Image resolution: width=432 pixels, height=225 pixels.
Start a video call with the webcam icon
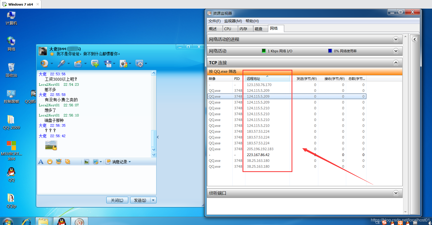point(44,63)
